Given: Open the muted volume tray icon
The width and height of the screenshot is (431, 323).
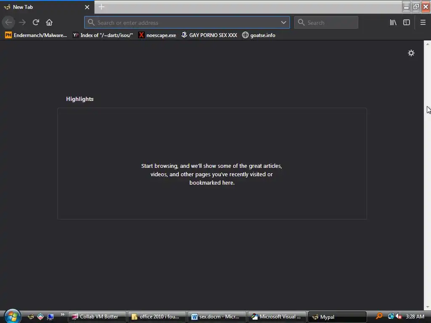Looking at the screenshot, I should tap(399, 316).
